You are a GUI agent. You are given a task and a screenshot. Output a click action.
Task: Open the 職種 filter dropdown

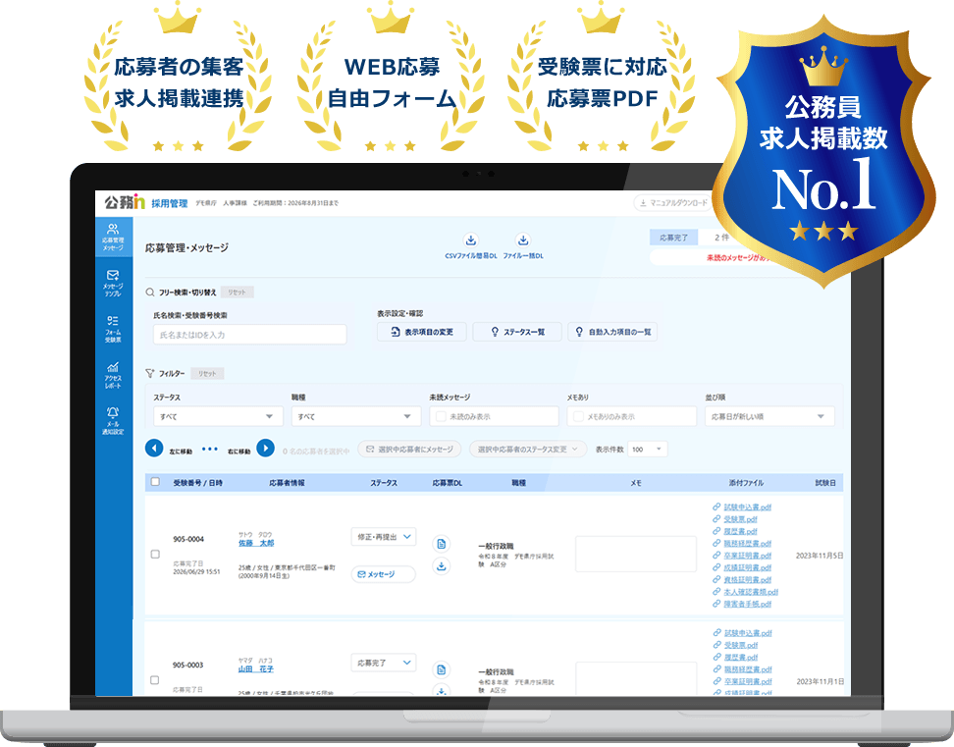(x=356, y=416)
